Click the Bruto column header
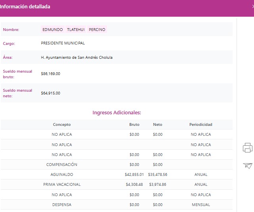 coord(134,125)
